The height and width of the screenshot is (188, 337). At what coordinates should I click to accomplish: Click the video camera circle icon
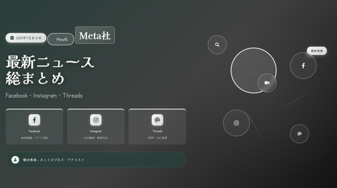pos(267,83)
